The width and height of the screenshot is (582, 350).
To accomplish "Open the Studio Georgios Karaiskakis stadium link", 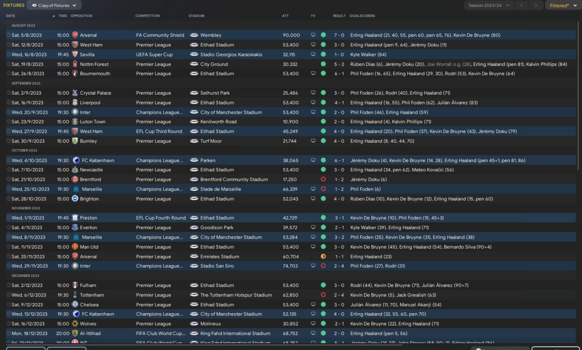I will click(x=231, y=55).
